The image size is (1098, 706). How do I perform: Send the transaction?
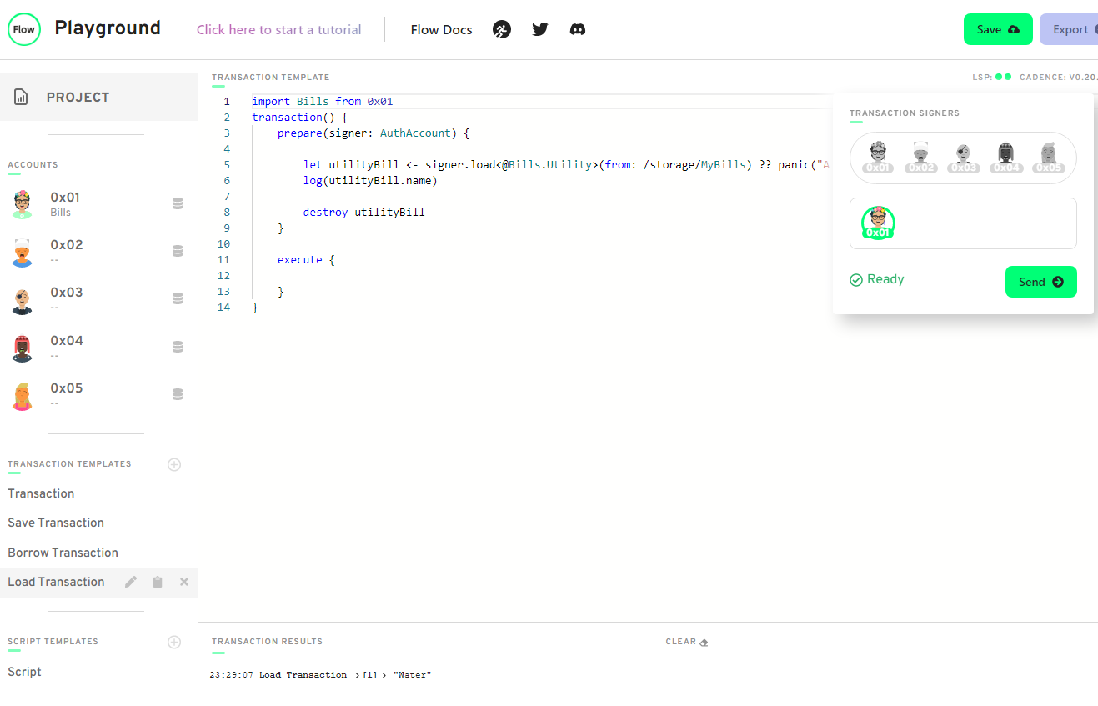[1040, 282]
